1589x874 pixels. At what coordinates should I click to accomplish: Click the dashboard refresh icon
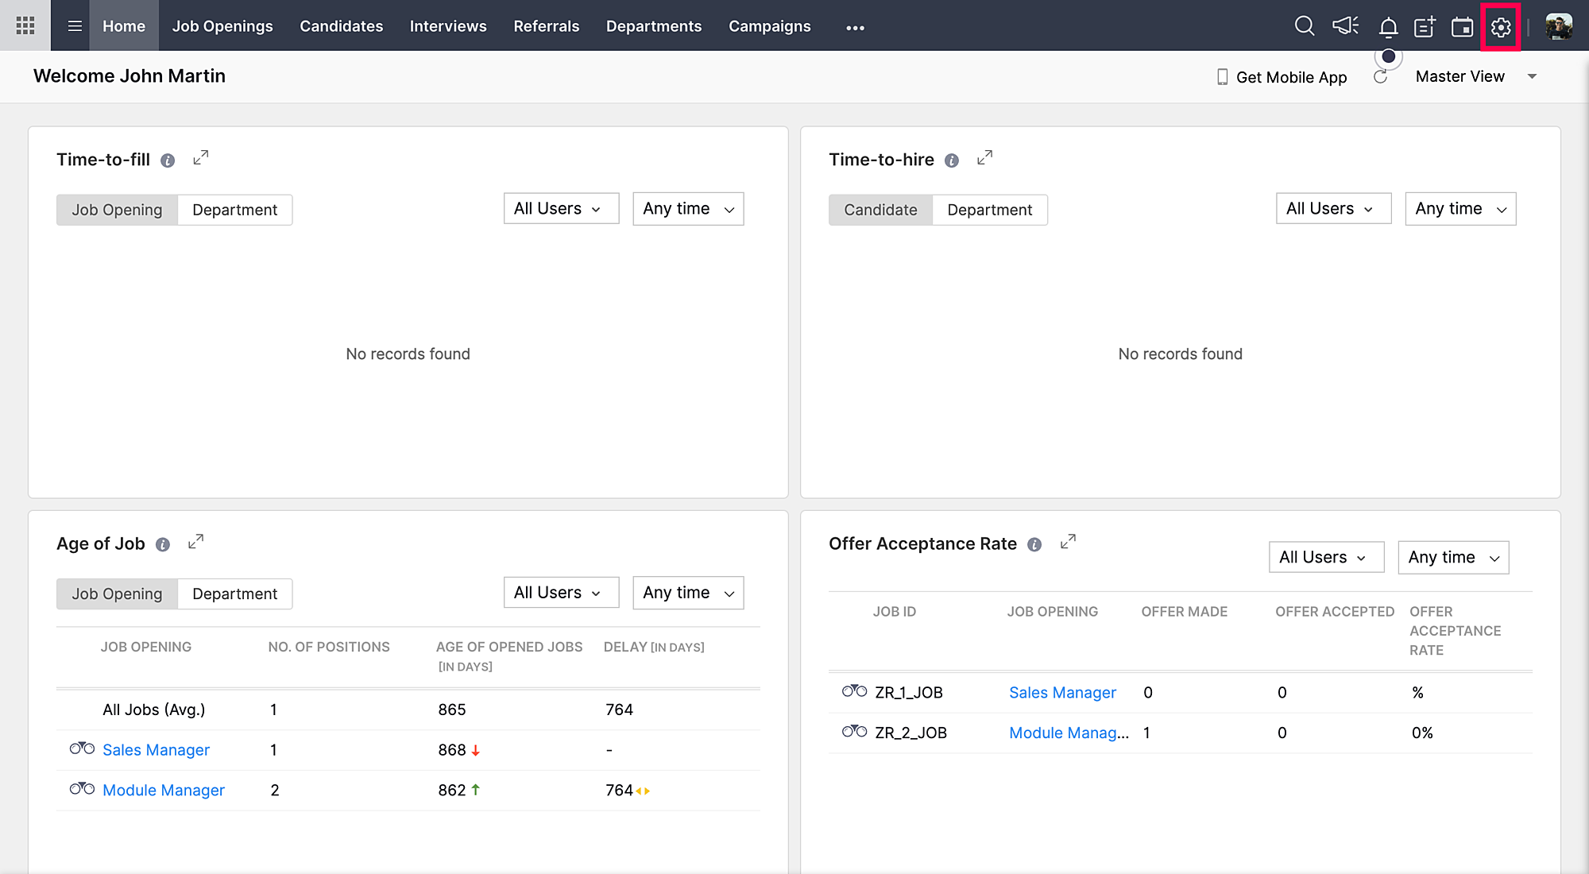coord(1381,76)
